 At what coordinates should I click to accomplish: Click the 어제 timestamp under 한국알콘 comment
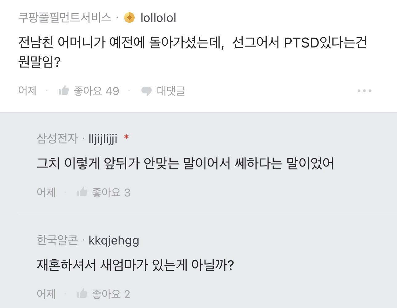[46, 294]
